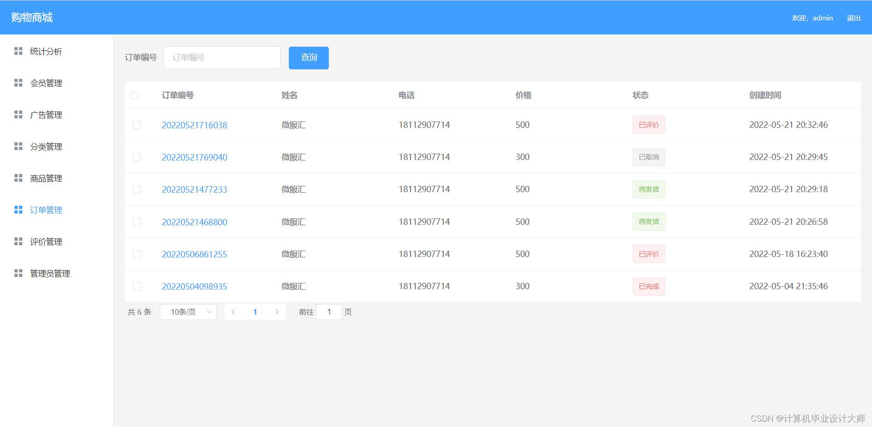Go to next page arrow
Image resolution: width=872 pixels, height=427 pixels.
[277, 312]
